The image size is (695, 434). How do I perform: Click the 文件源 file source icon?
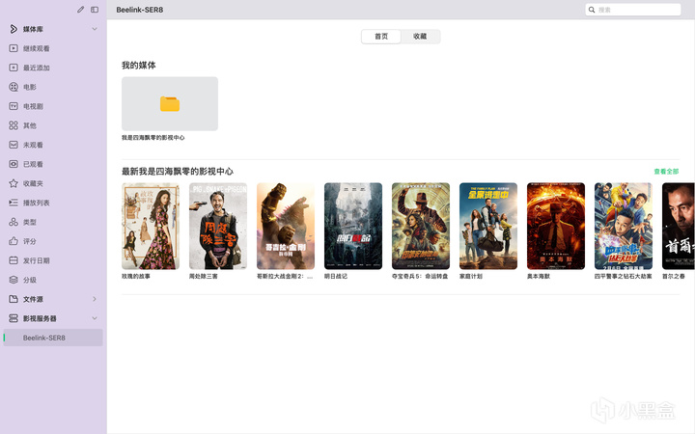point(14,299)
